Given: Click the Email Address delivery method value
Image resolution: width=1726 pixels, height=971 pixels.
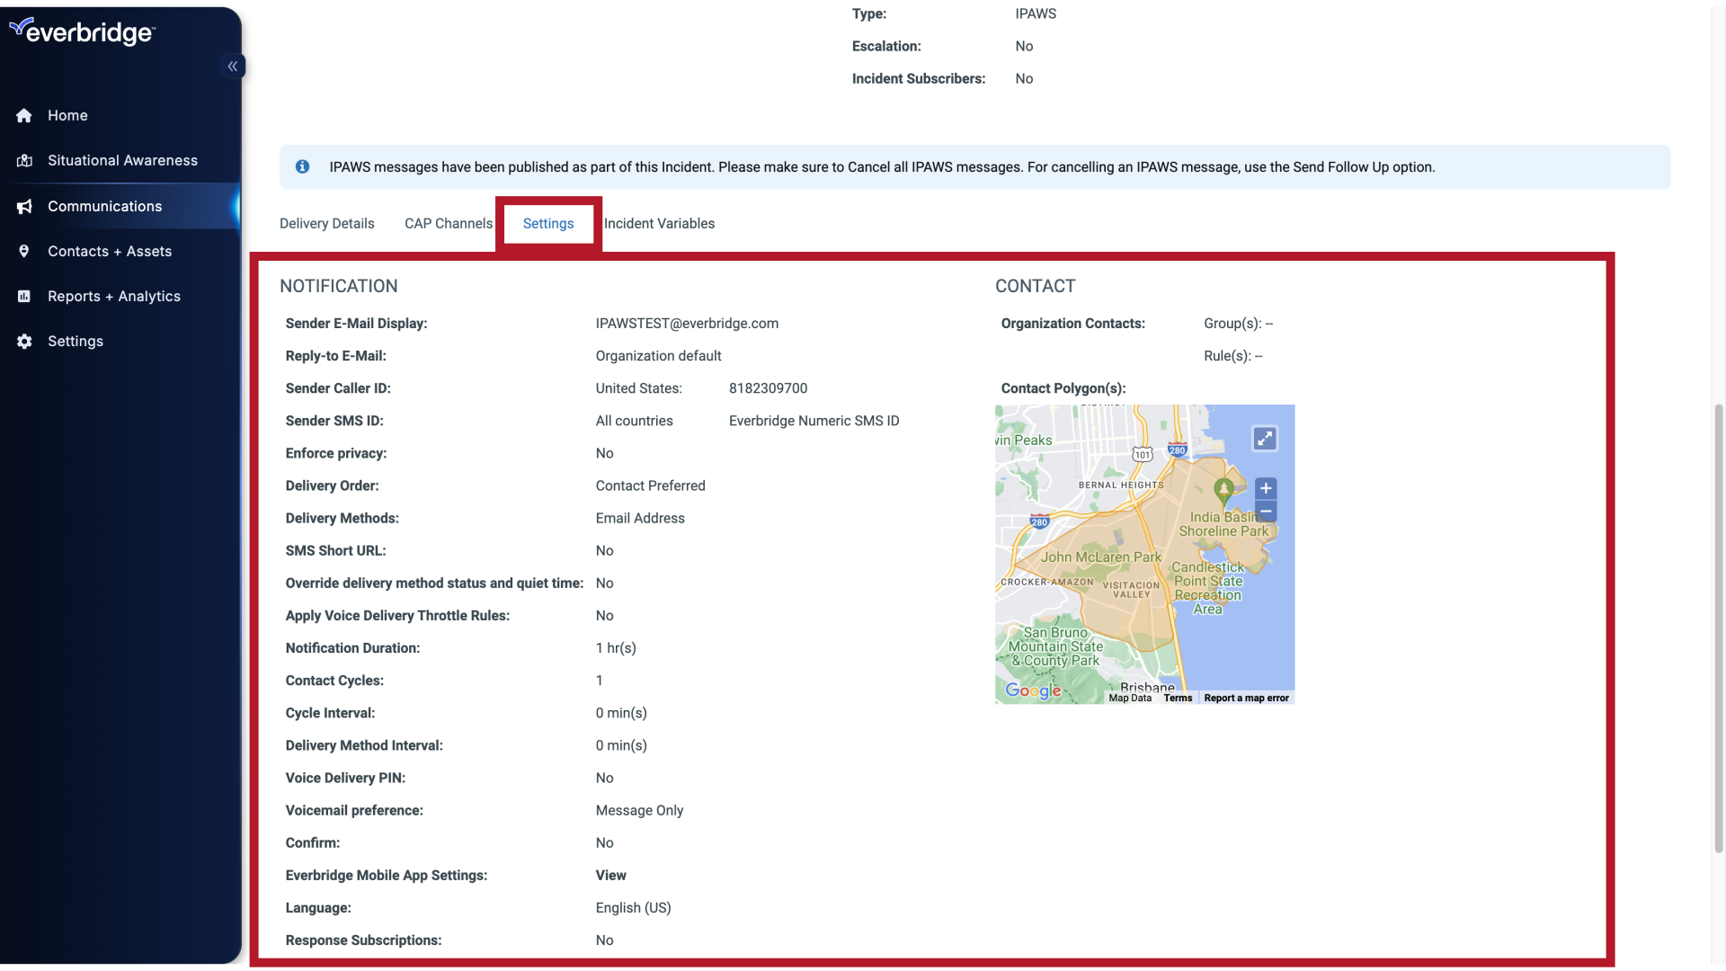Looking at the screenshot, I should (x=640, y=519).
